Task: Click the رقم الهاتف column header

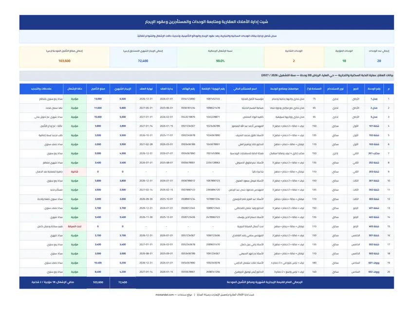Action: (x=188, y=89)
